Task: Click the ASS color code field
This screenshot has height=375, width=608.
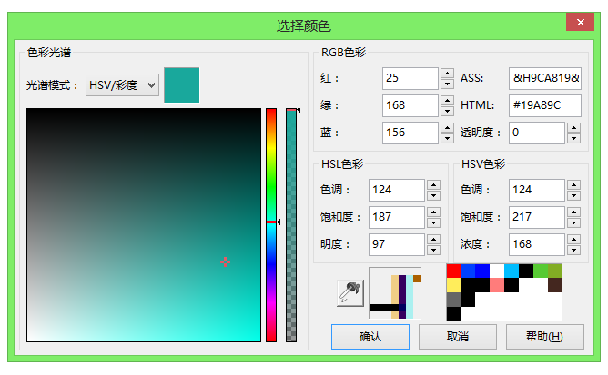Action: pyautogui.click(x=545, y=78)
